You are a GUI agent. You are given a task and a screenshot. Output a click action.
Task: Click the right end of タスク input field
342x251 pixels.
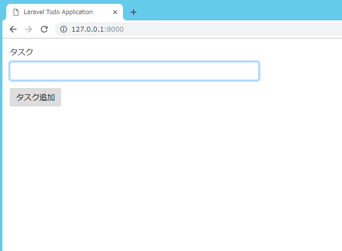(253, 71)
